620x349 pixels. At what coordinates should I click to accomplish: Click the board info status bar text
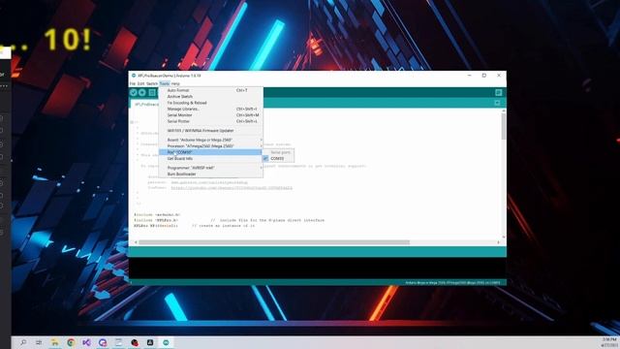point(452,282)
